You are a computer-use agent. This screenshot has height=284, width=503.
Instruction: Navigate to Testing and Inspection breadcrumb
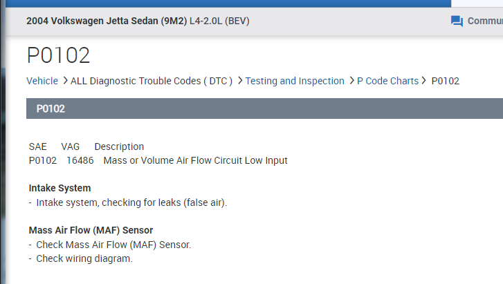click(295, 81)
